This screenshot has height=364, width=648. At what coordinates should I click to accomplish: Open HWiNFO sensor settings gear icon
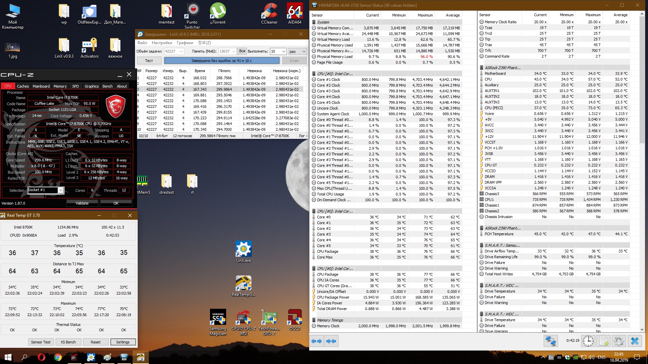[619, 341]
